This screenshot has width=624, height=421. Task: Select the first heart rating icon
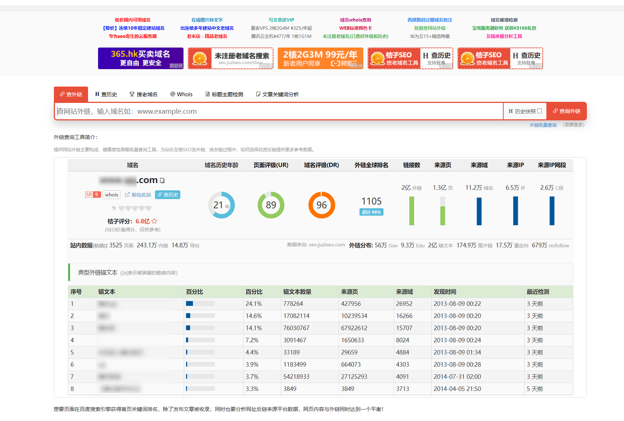pos(121,208)
